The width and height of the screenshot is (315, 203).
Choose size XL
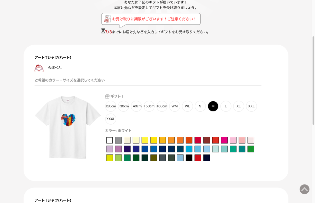pyautogui.click(x=238, y=106)
